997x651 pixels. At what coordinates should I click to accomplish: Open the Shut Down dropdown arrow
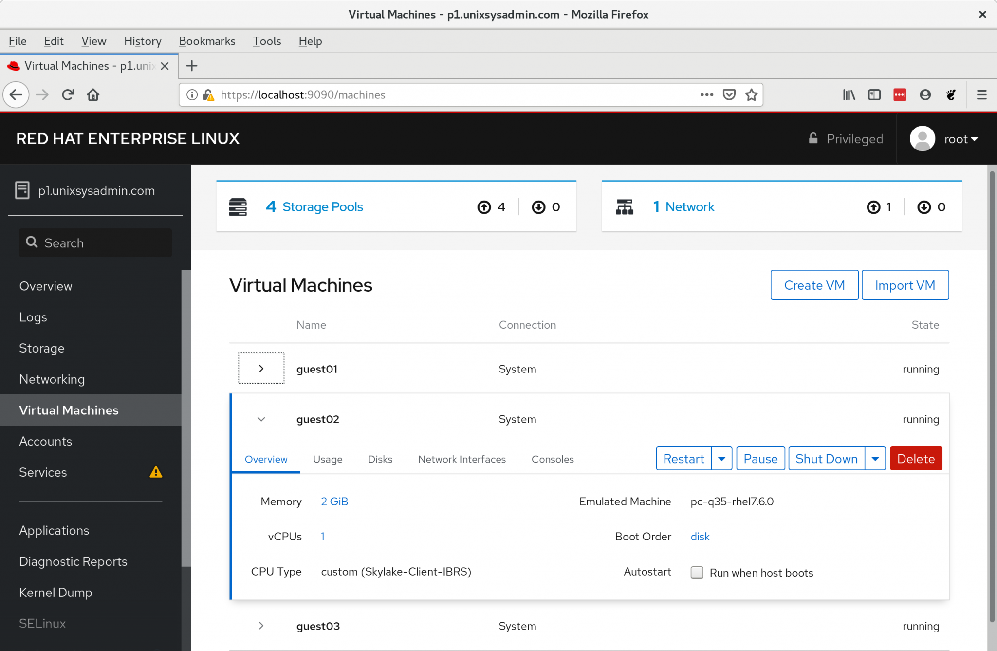coord(876,458)
